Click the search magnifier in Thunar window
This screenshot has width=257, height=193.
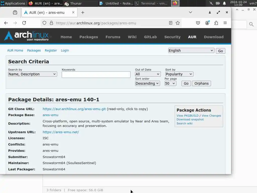tap(251, 24)
